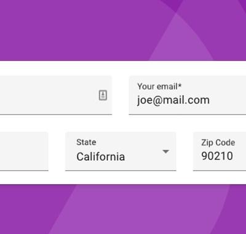
Task: Click underline beneath the email field
Action: coord(188,115)
